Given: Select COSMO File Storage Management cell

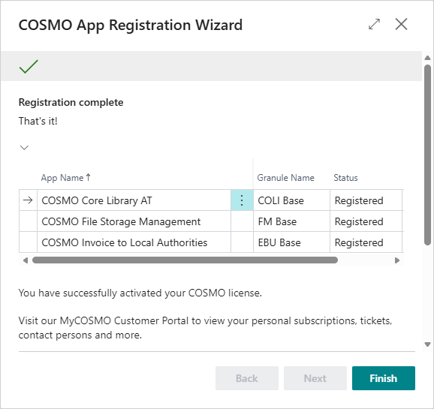Looking at the screenshot, I should 134,221.
